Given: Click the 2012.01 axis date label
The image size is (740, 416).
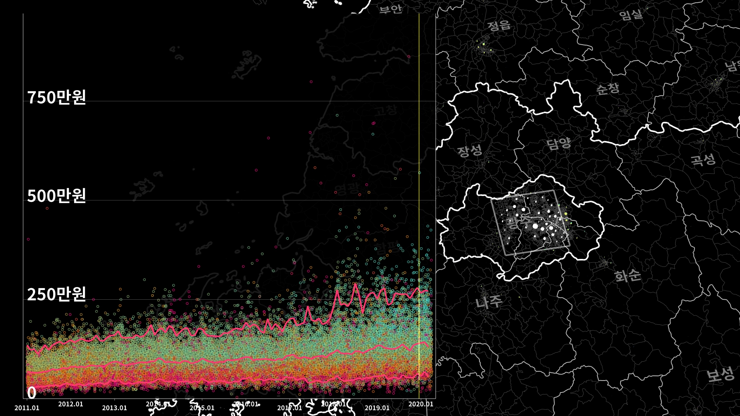Looking at the screenshot, I should tap(71, 404).
